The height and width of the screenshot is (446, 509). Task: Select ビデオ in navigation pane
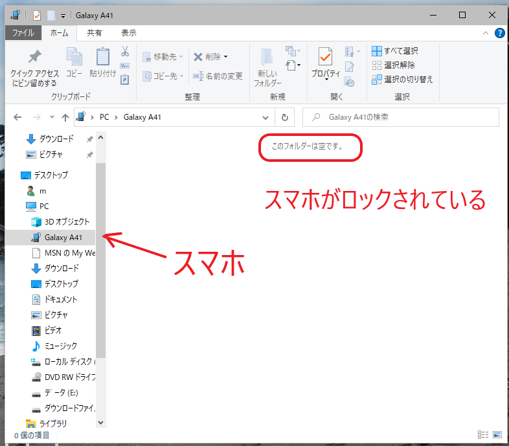47,330
